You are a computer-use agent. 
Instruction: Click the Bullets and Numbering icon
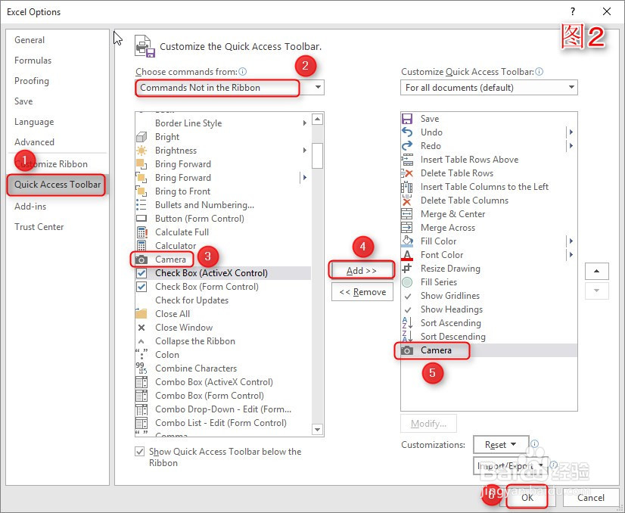[x=141, y=205]
